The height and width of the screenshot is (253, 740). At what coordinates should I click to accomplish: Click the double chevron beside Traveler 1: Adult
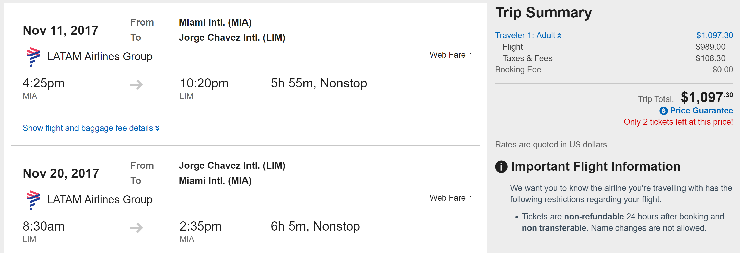point(559,36)
